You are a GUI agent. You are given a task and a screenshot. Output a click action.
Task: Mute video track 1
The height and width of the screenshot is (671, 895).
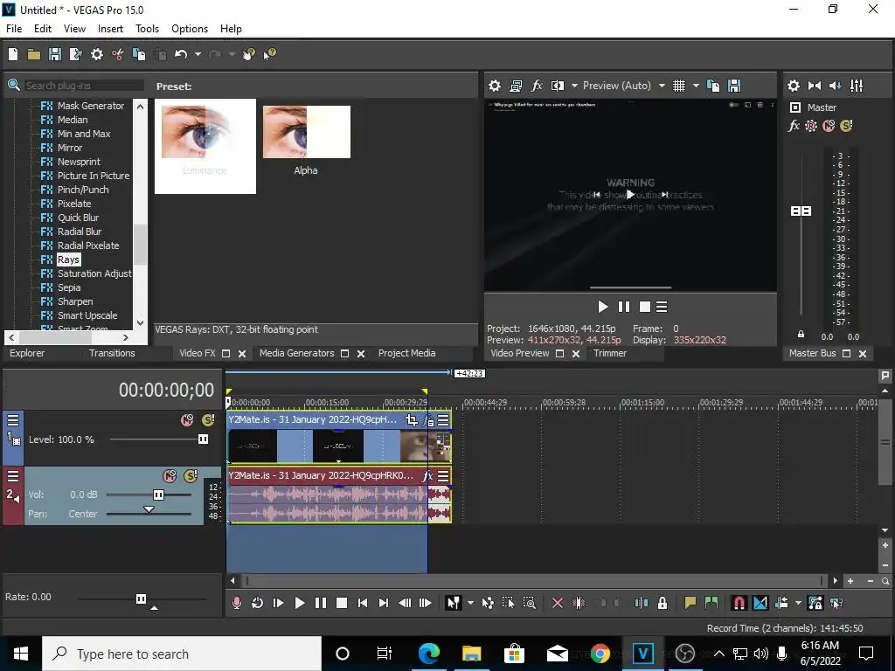click(187, 420)
